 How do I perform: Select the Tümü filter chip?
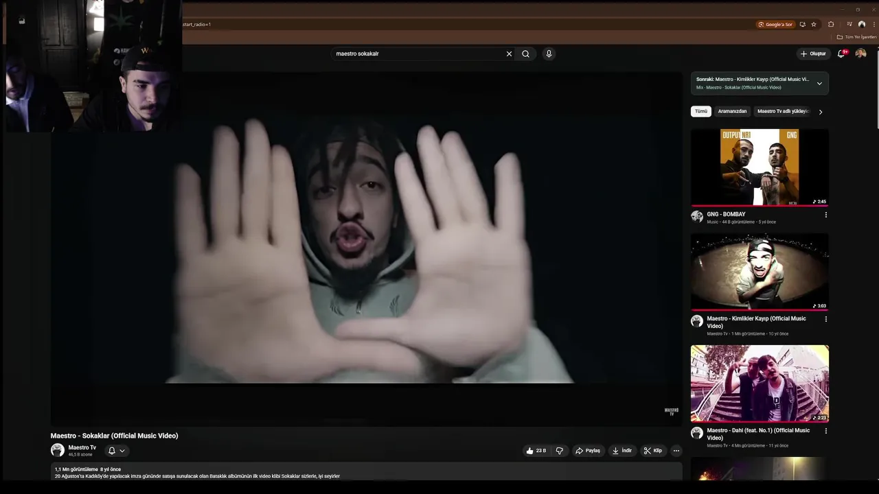[700, 111]
